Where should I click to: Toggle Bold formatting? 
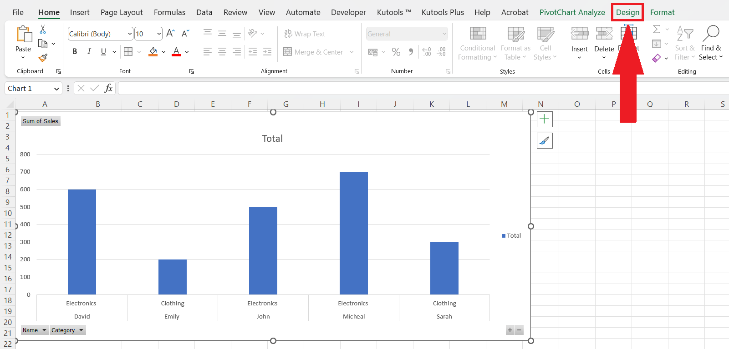[x=75, y=52]
